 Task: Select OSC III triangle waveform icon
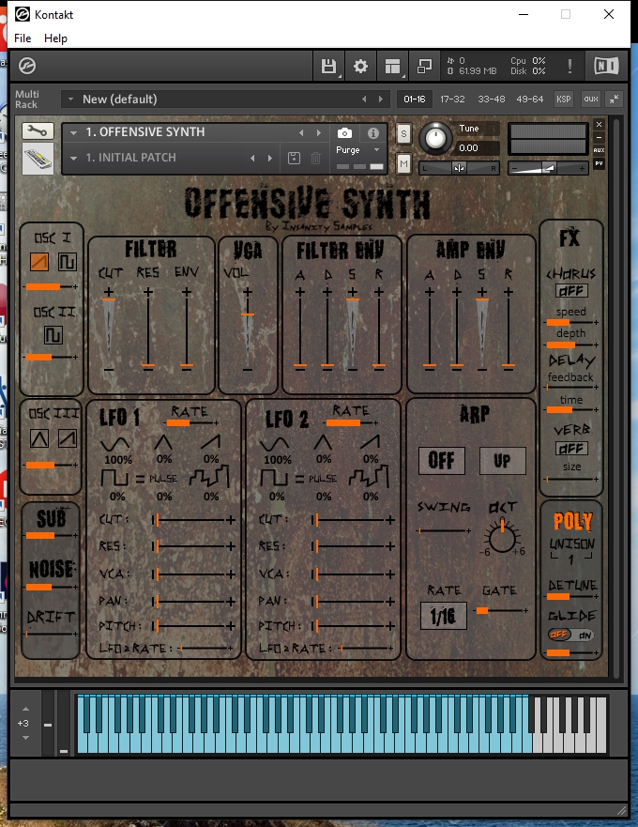(39, 438)
